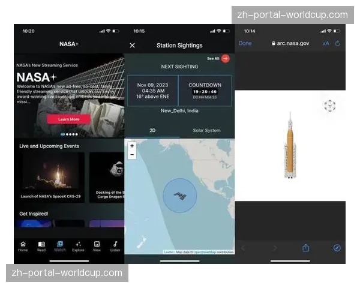Switch to the Solar System tab
This screenshot has width=360, height=288.
tap(206, 130)
